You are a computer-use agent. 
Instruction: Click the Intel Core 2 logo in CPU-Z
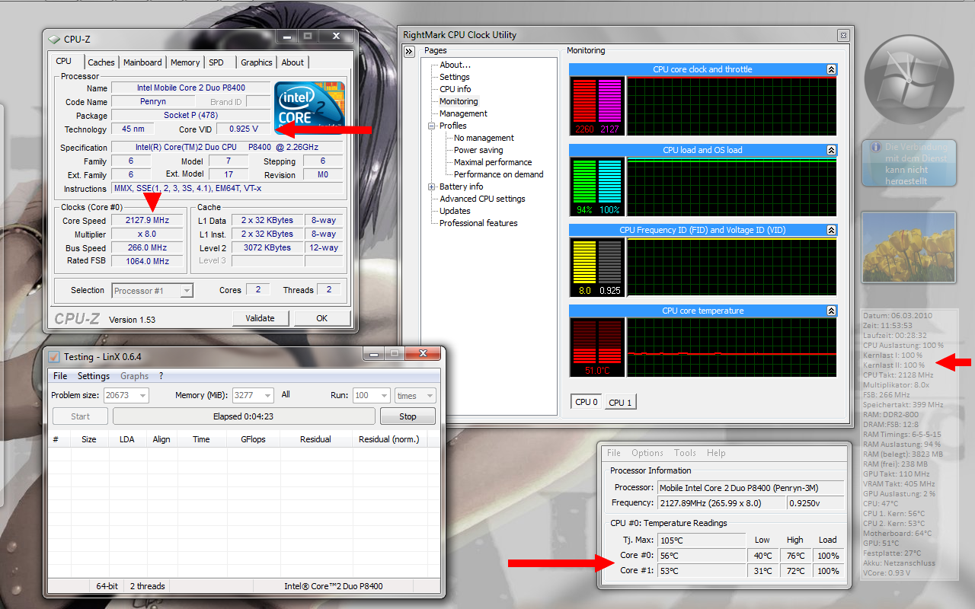coord(310,107)
